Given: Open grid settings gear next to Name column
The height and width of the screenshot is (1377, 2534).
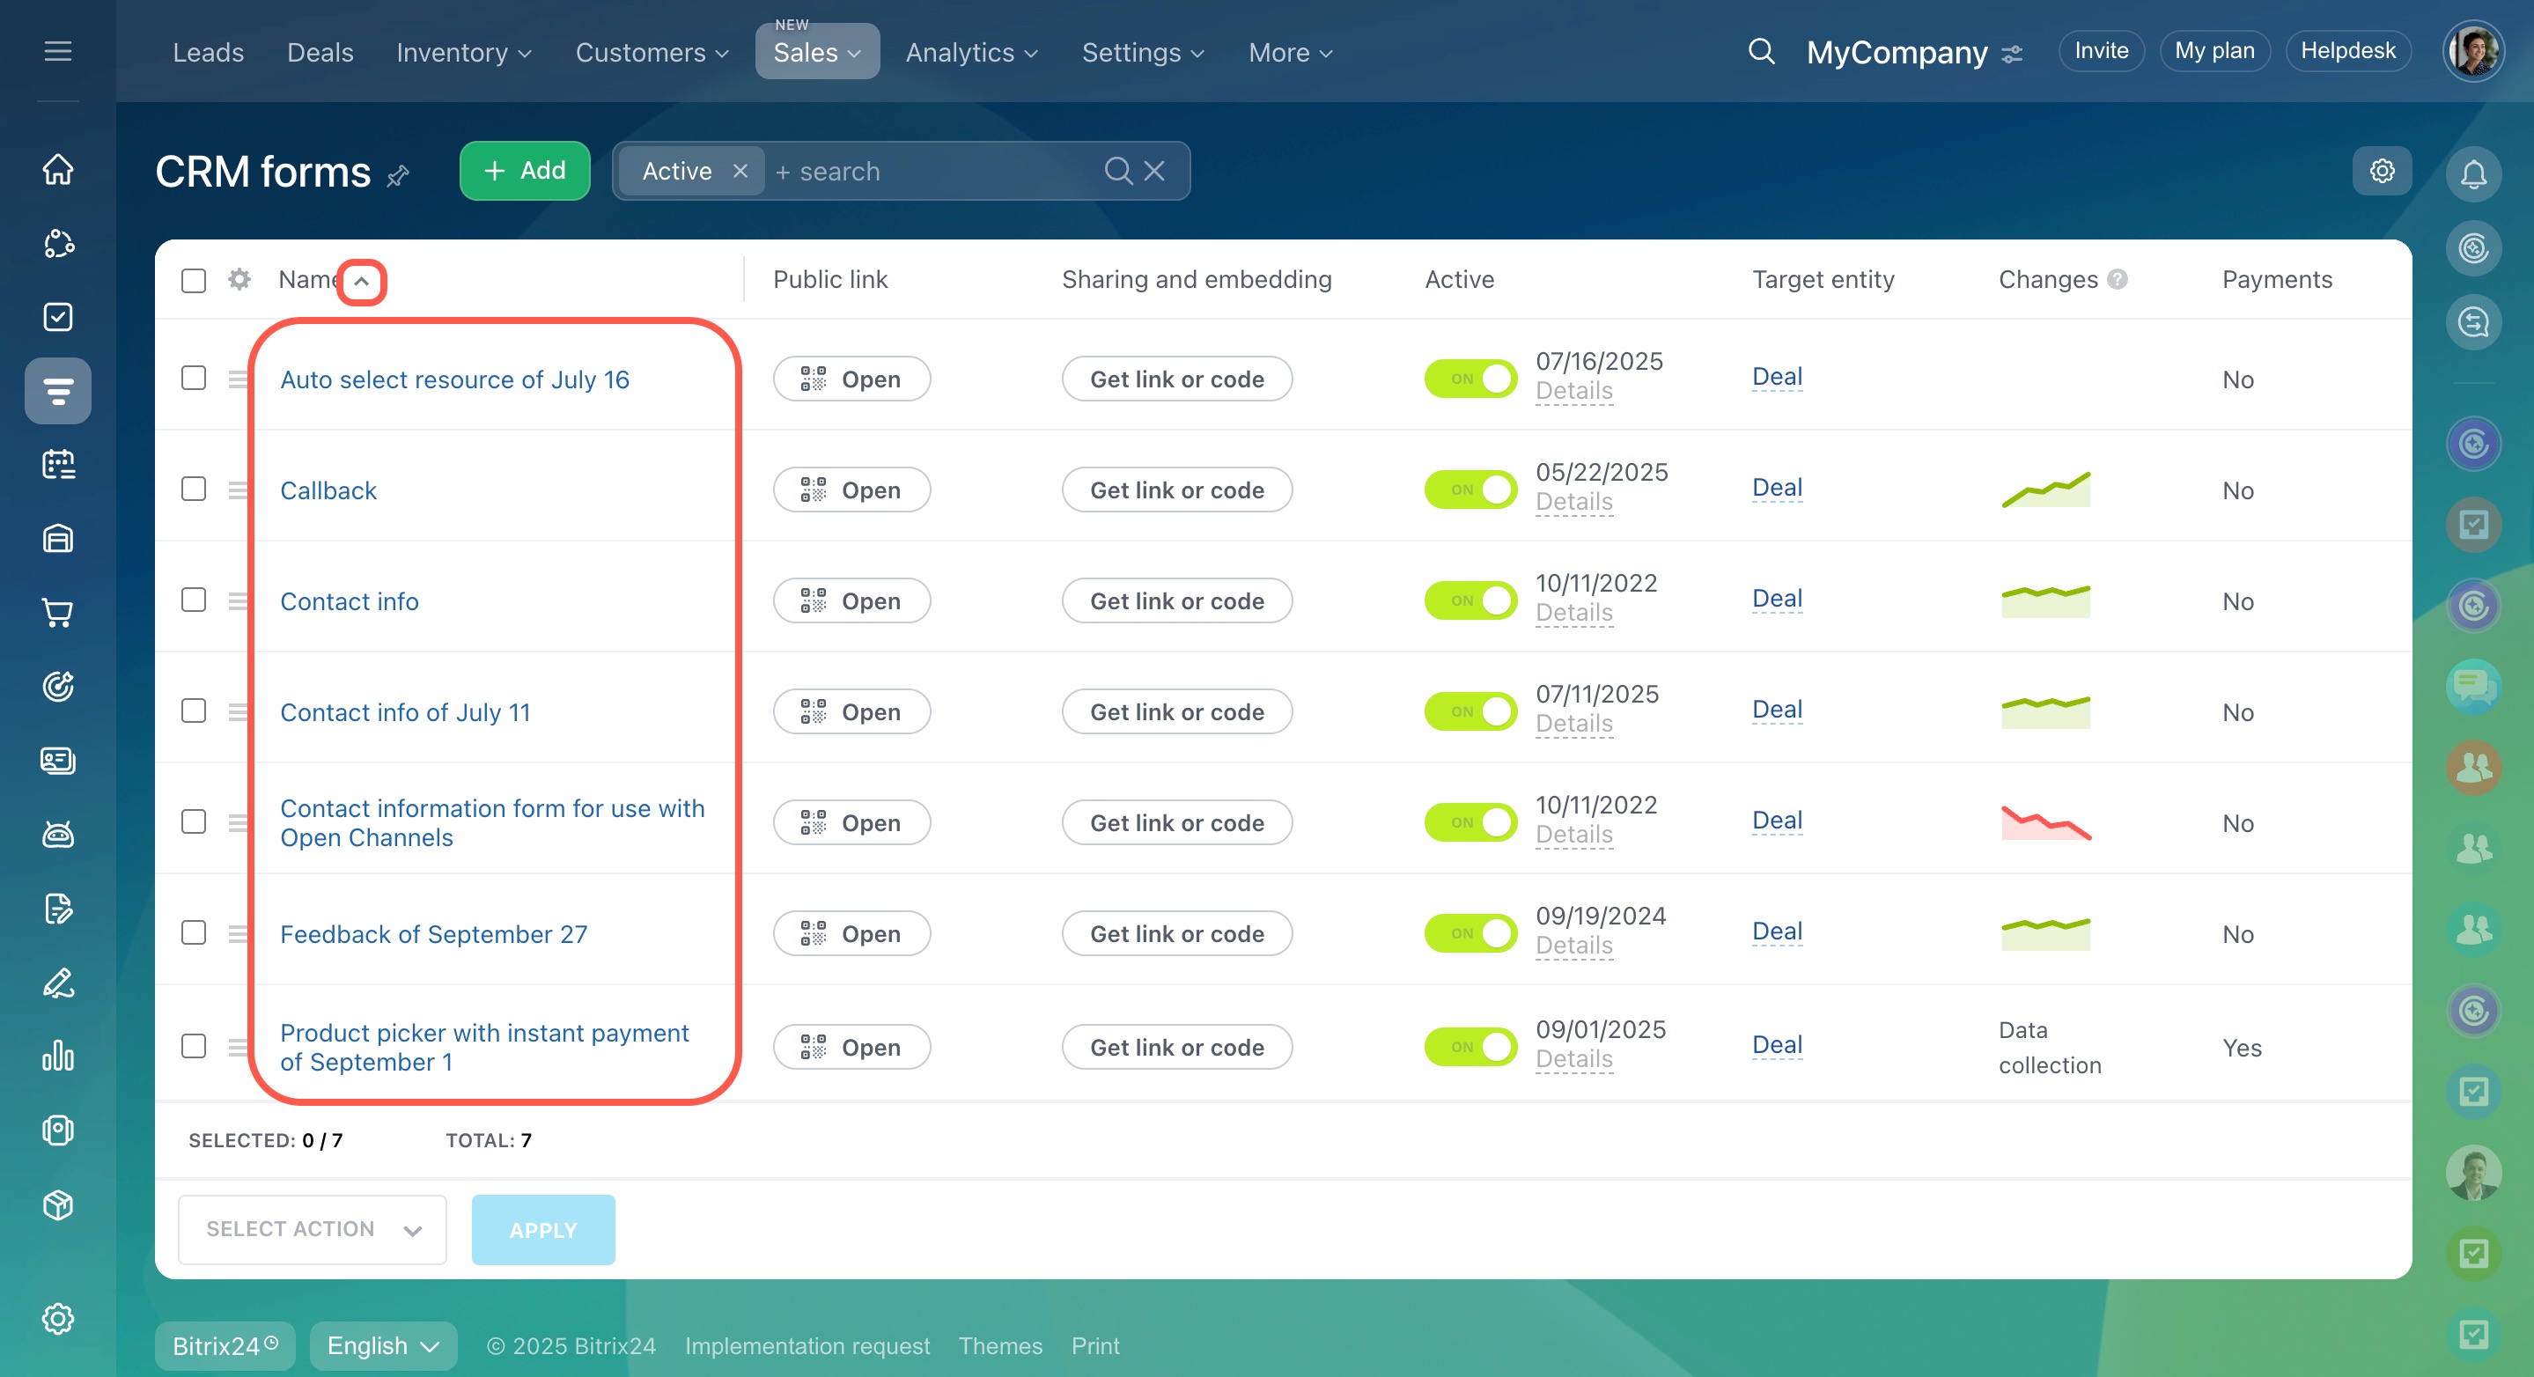Looking at the screenshot, I should coord(239,279).
